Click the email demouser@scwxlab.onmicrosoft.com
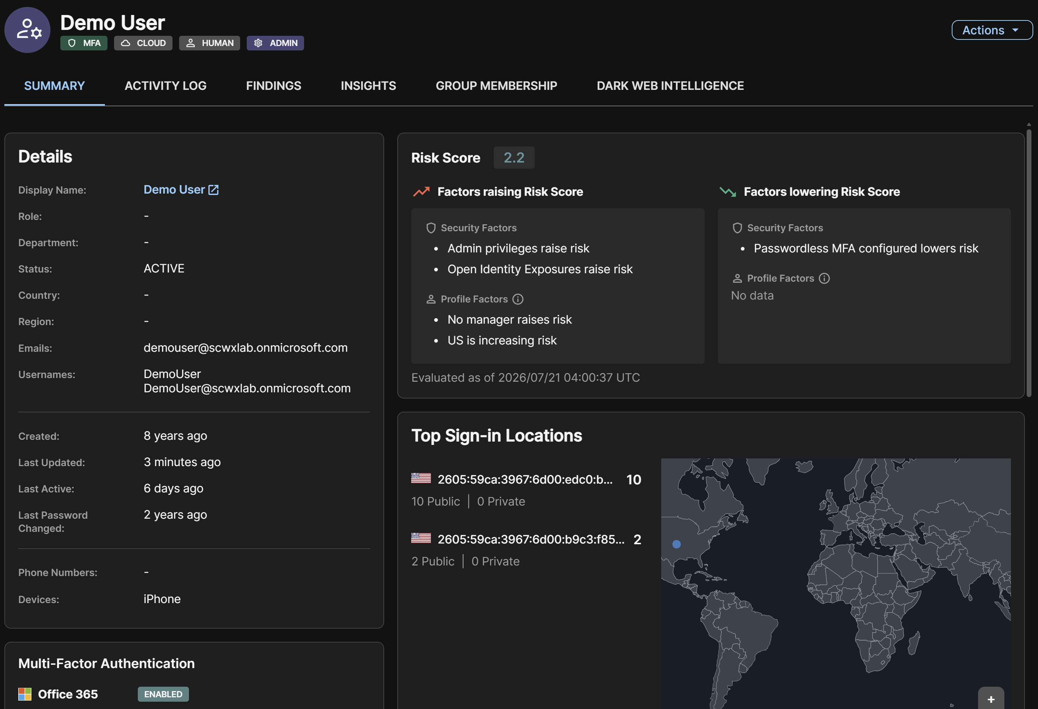 pos(246,348)
